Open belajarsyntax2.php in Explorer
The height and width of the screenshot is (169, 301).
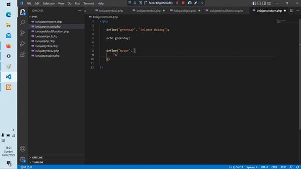(47, 51)
